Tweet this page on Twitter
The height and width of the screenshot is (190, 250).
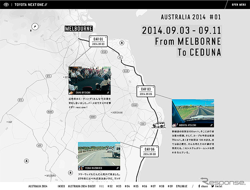[216, 186]
